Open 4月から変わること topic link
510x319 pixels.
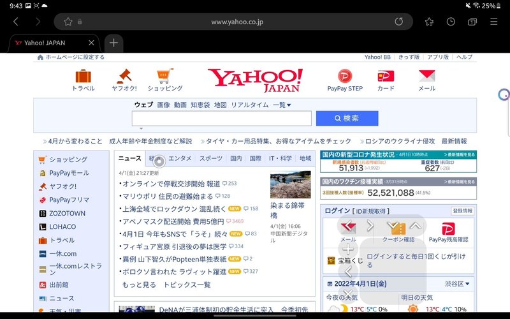coord(75,141)
